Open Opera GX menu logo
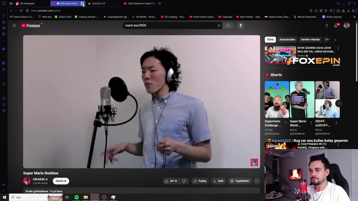358x201 pixels. coord(4,4)
